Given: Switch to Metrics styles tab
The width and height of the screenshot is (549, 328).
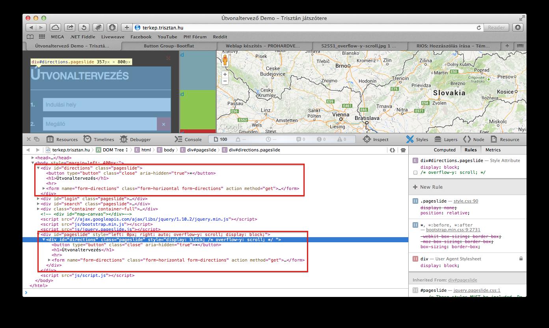Looking at the screenshot, I should pos(493,150).
